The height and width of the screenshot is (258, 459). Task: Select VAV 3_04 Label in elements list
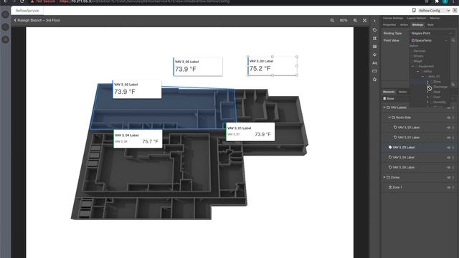point(404,158)
